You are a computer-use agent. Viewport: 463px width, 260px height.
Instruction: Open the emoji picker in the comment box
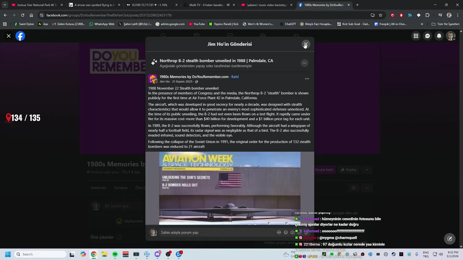coord(286,233)
